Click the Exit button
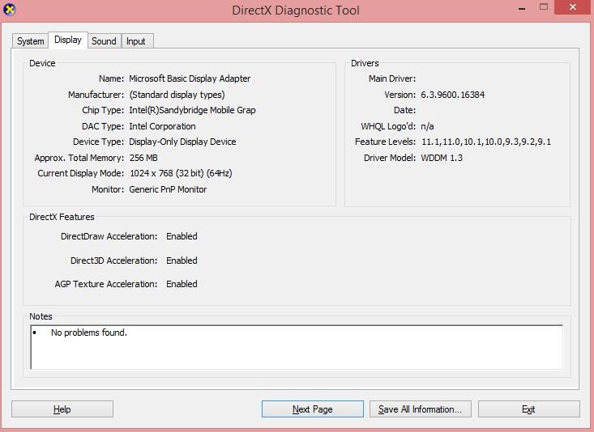Image resolution: width=594 pixels, height=432 pixels. click(529, 409)
